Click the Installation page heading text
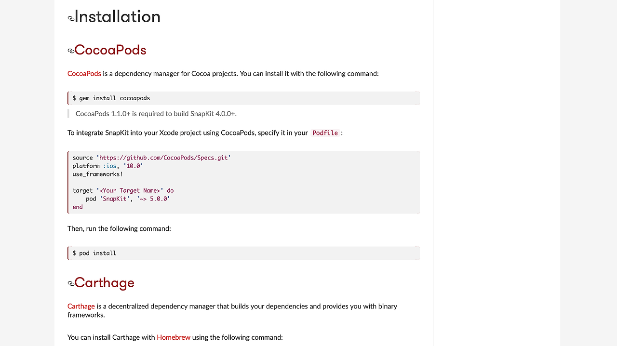 117,16
